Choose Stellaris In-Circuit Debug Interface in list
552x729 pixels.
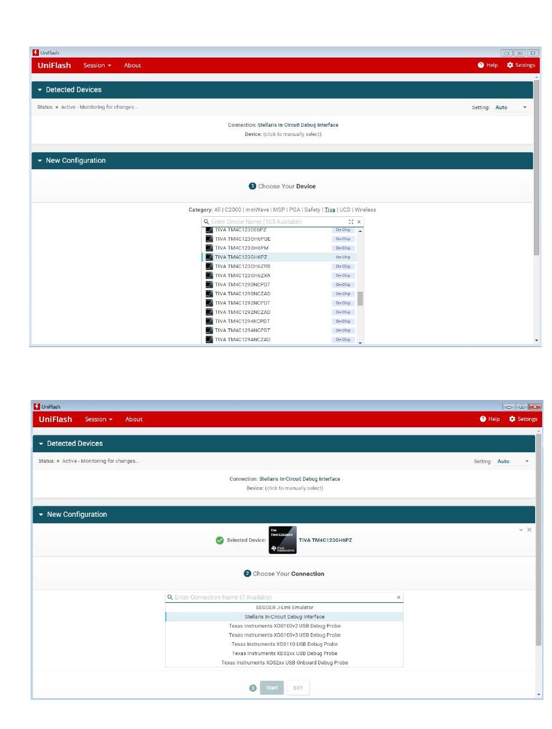(x=284, y=617)
